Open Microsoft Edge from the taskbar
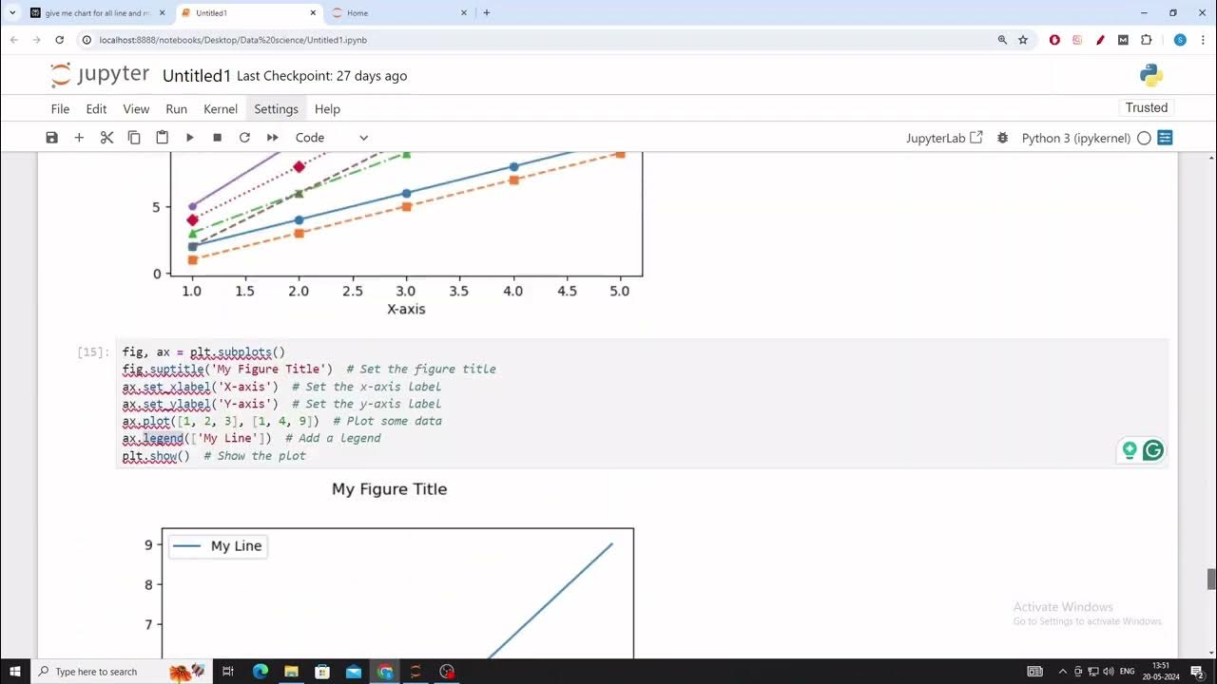 pyautogui.click(x=261, y=672)
